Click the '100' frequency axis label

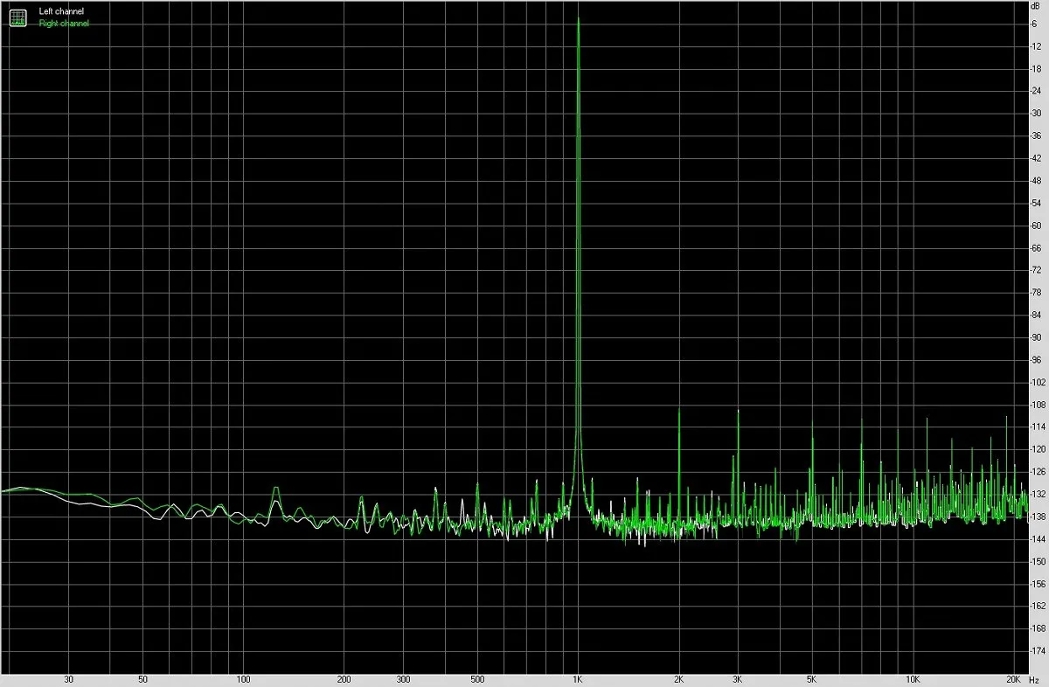click(243, 678)
